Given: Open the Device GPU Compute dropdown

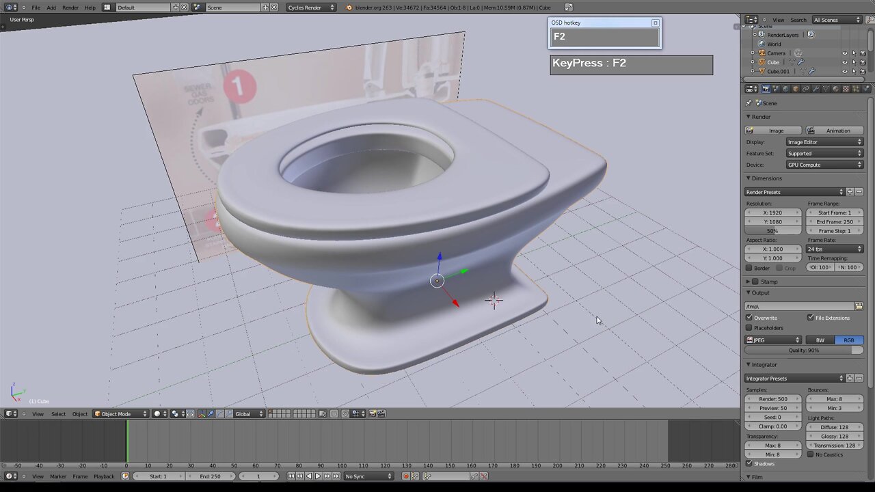Looking at the screenshot, I should pos(824,165).
